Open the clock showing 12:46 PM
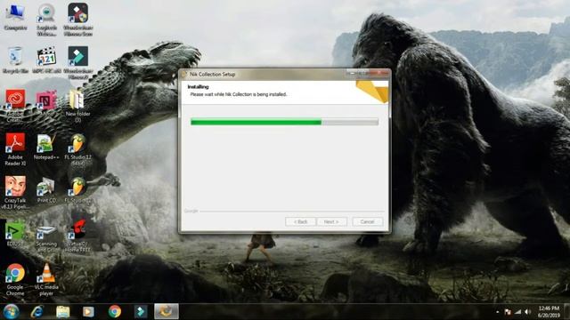This screenshot has width=570, height=320. tap(549, 312)
